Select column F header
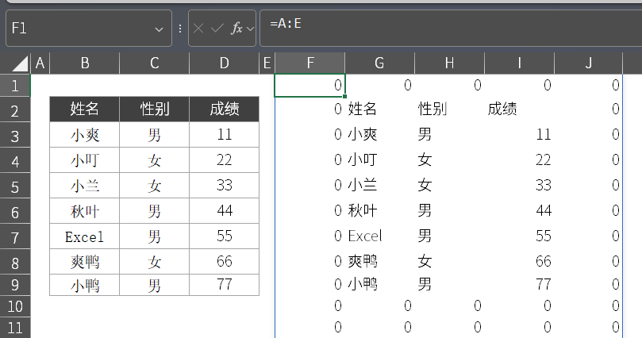Screen dimensions: 642x338 [x=310, y=63]
